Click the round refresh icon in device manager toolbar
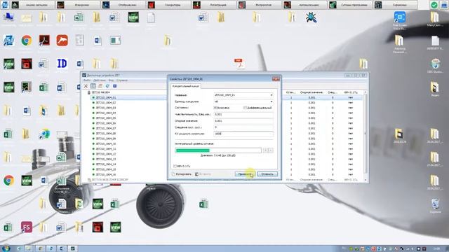Screen dimensions: 449x252 [x=107, y=86]
